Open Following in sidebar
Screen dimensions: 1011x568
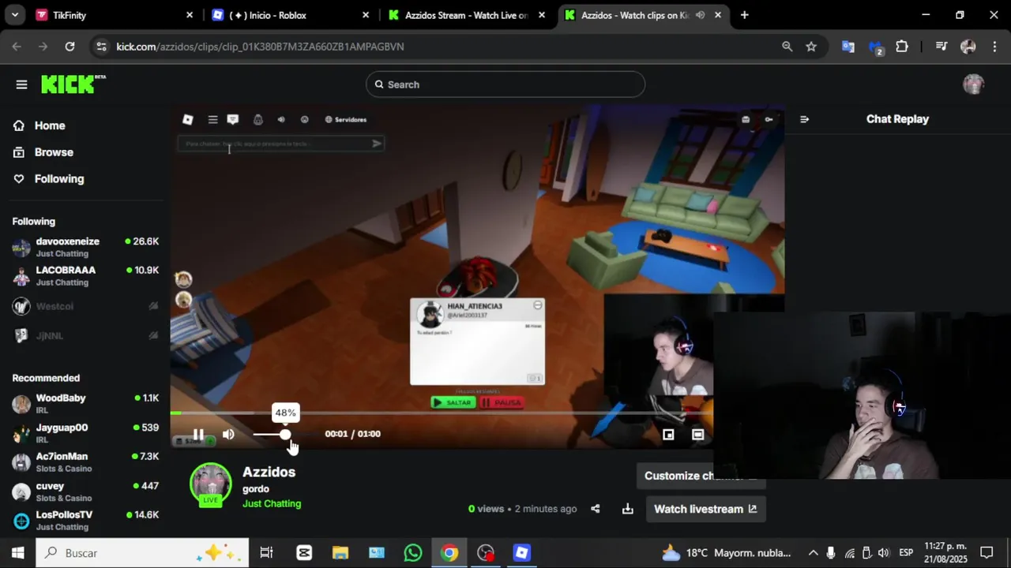coord(58,179)
